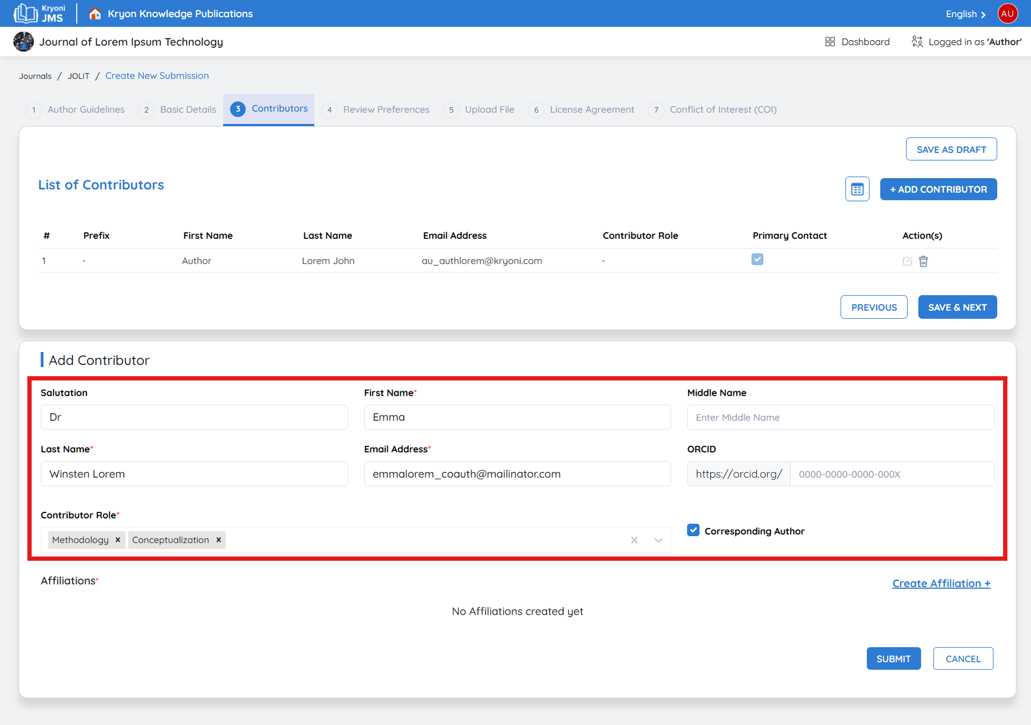The width and height of the screenshot is (1031, 725).
Task: Remove the Conceptualization role tag
Action: [x=218, y=540]
